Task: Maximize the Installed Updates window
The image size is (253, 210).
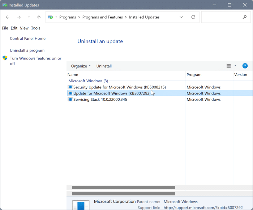Action: pos(230,5)
